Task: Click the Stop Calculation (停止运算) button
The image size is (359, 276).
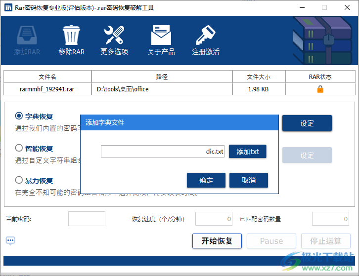Action: tap(326, 241)
